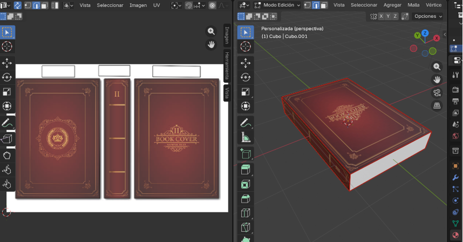Pick the Annotate tool in UV editor

(x=7, y=123)
